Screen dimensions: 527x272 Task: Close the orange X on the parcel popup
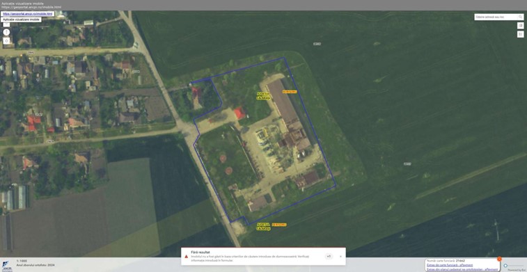[499, 259]
